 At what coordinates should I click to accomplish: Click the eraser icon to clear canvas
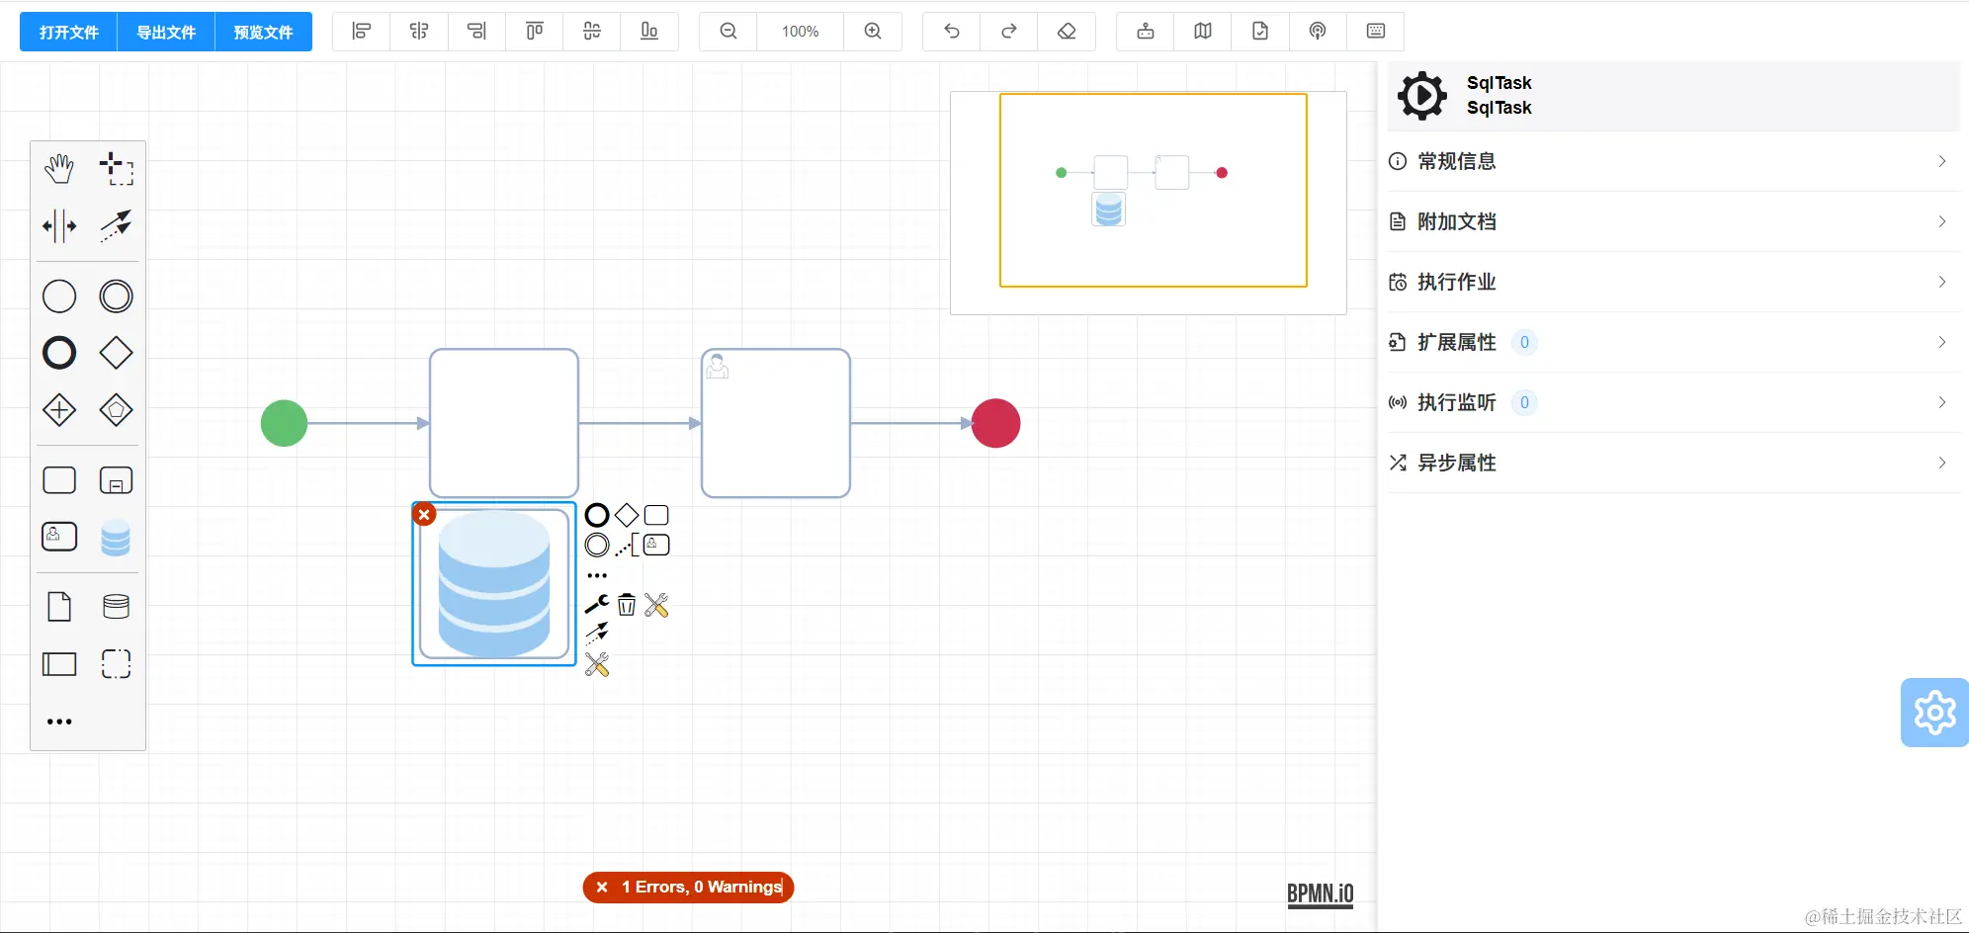(1067, 32)
